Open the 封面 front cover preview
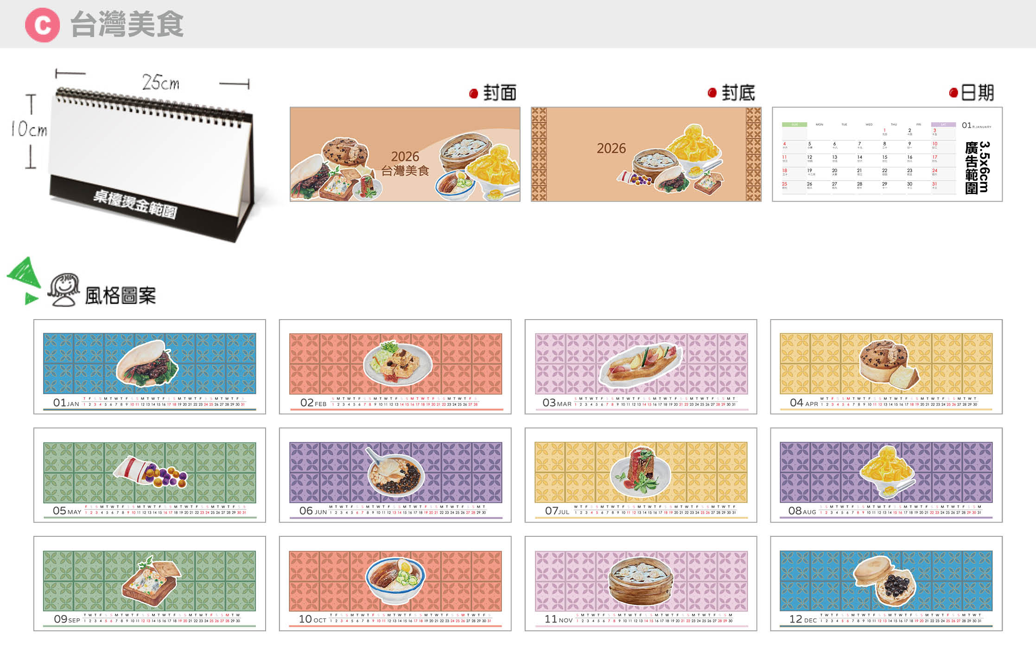The width and height of the screenshot is (1036, 660). click(x=405, y=154)
